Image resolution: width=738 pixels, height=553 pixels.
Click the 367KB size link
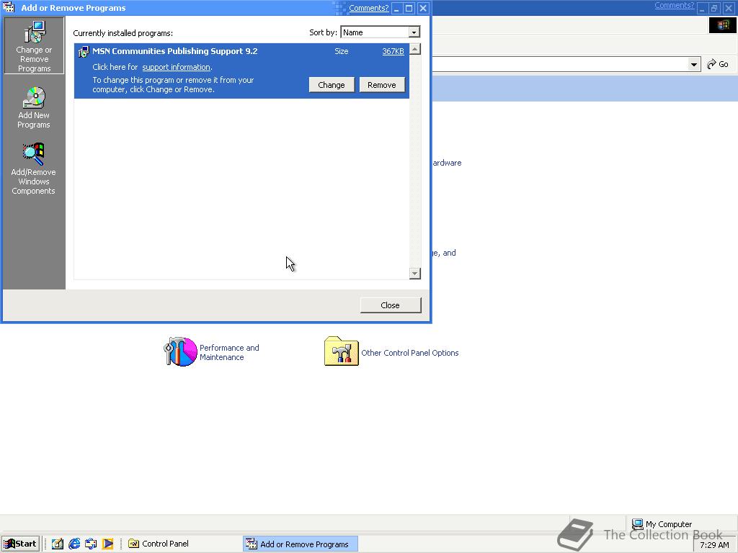coord(393,51)
